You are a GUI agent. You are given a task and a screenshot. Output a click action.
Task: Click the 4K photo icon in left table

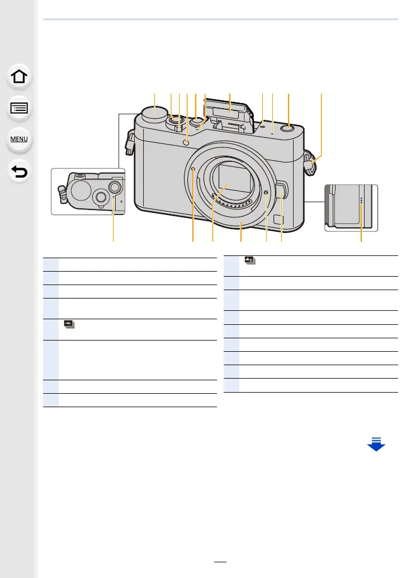pyautogui.click(x=69, y=324)
